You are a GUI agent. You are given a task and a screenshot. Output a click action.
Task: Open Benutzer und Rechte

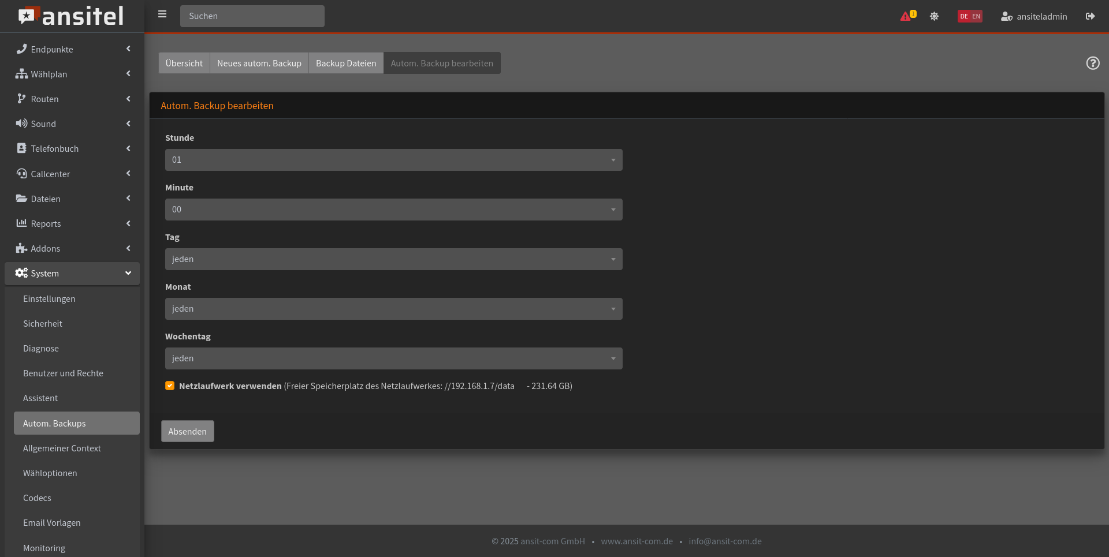(x=77, y=373)
